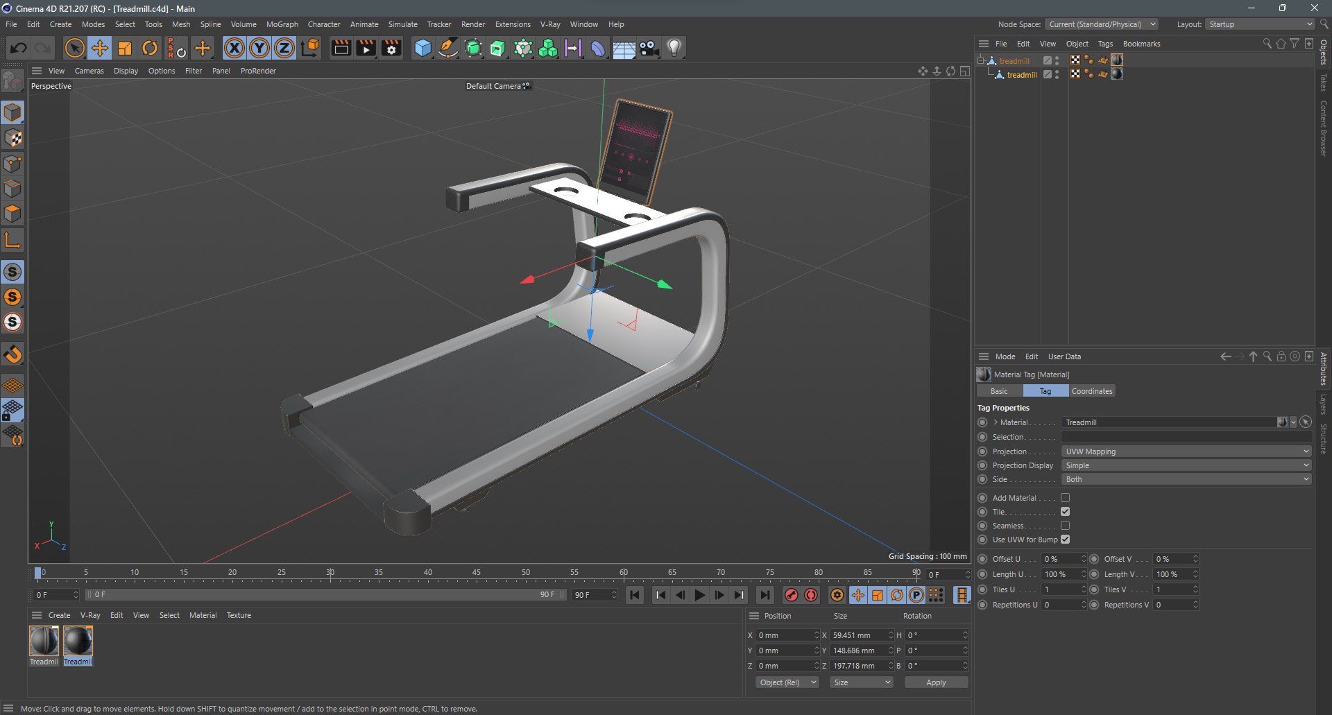Enable the Add Material checkbox
This screenshot has height=715, width=1332.
[x=1065, y=498]
